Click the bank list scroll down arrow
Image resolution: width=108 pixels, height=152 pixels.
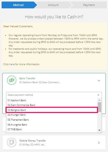(x=99, y=130)
